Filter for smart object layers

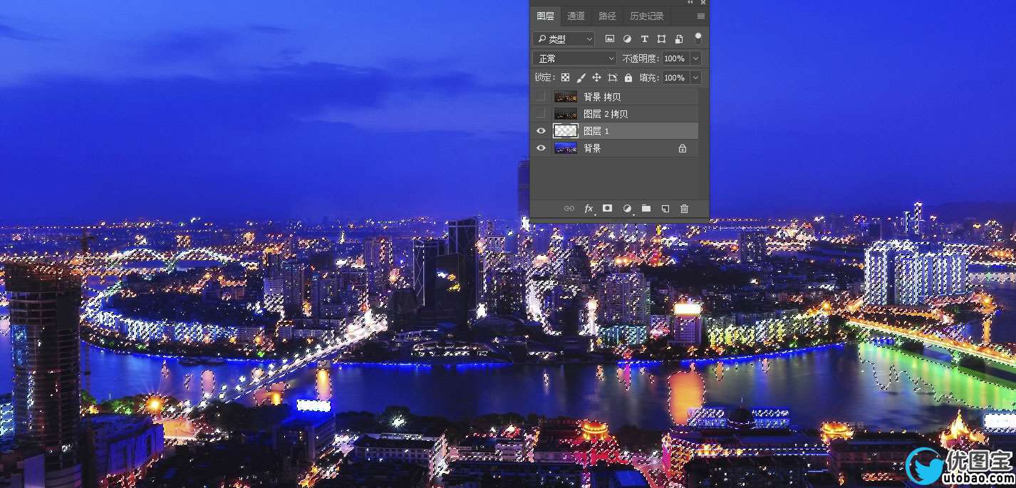point(679,39)
